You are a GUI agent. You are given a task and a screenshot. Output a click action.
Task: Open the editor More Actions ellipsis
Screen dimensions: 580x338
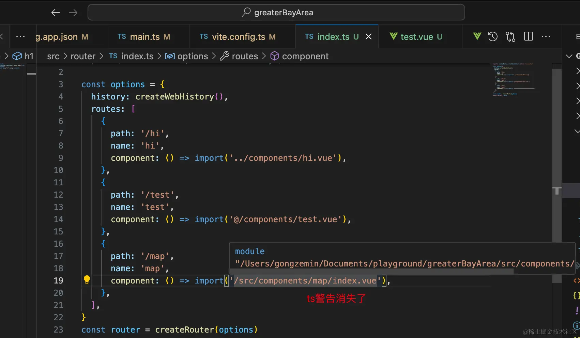tap(546, 36)
